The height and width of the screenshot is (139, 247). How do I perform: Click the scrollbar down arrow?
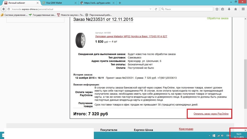pos(245,130)
